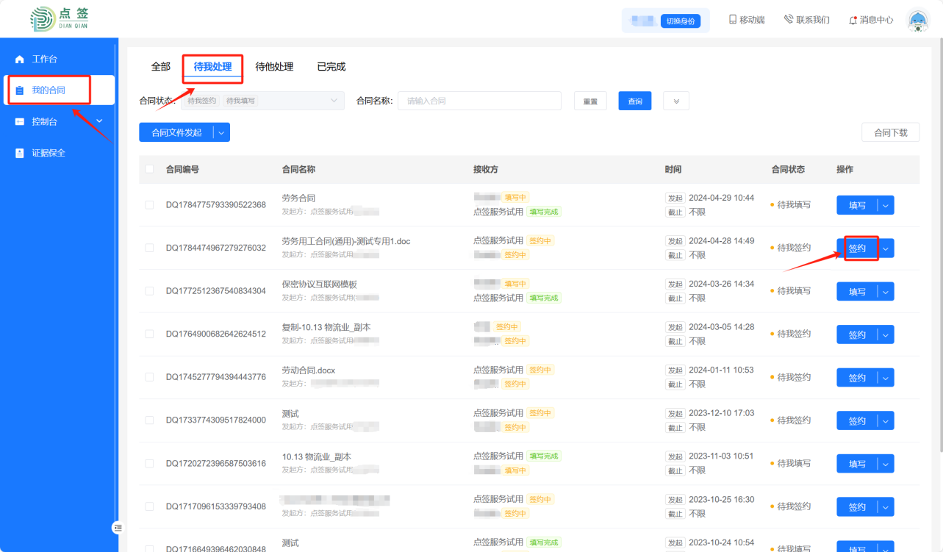This screenshot has height=552, width=943.
Task: Check row DQ1717096153339793408
Action: point(150,506)
